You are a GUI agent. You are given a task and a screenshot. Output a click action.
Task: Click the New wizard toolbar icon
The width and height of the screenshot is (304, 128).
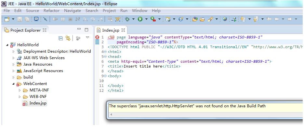[x=7, y=19]
